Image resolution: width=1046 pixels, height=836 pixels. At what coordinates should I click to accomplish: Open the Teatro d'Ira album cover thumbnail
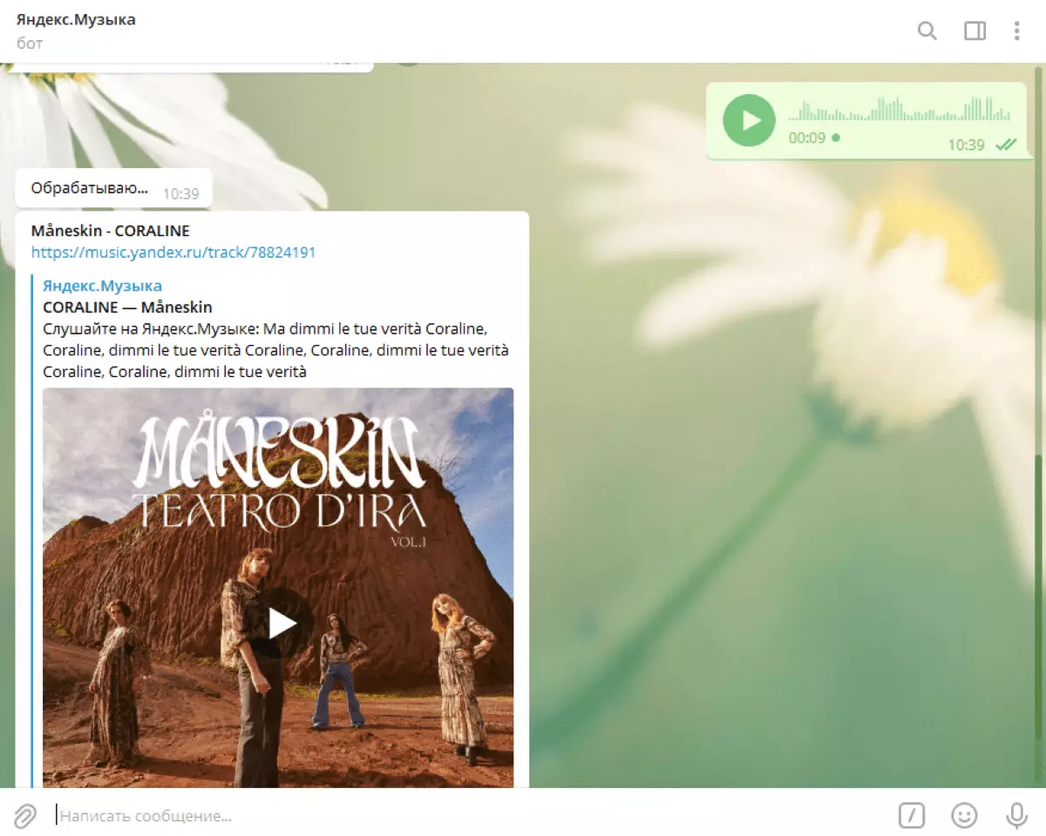click(278, 587)
